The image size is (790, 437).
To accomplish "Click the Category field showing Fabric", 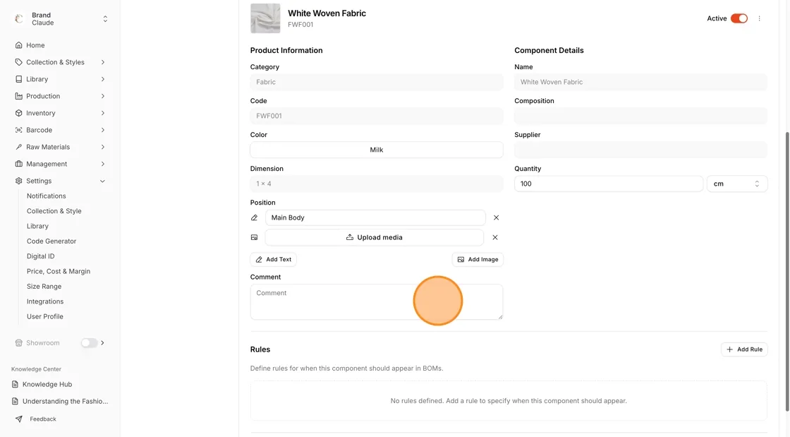I will pyautogui.click(x=377, y=82).
